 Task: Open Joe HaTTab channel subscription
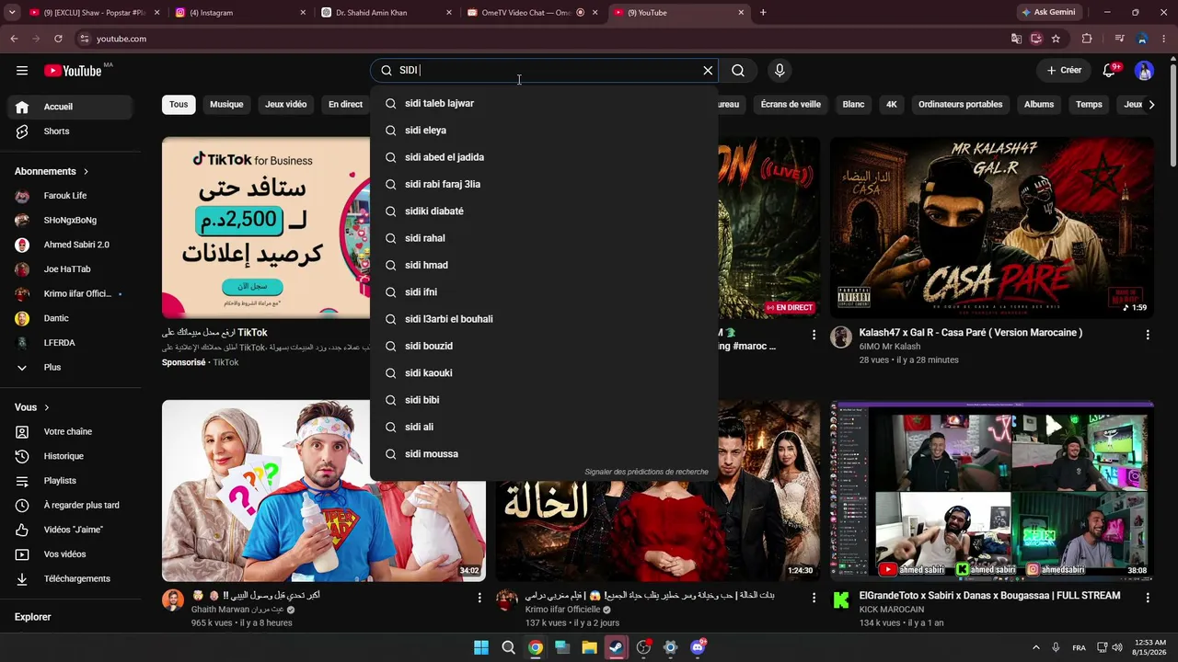pyautogui.click(x=72, y=269)
